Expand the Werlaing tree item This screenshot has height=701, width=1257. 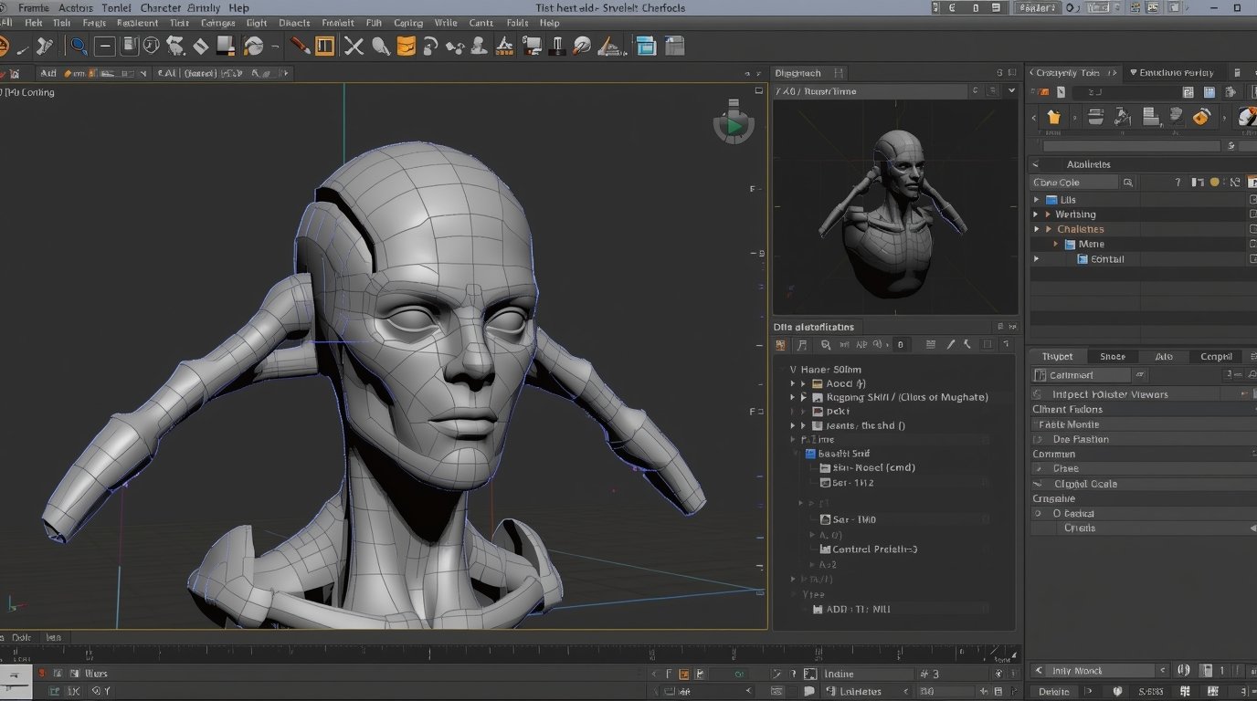pos(1037,214)
